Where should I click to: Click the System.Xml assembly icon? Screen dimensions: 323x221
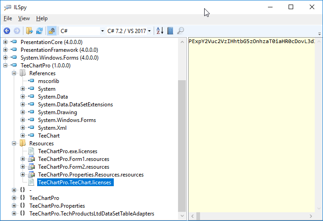[31, 127]
